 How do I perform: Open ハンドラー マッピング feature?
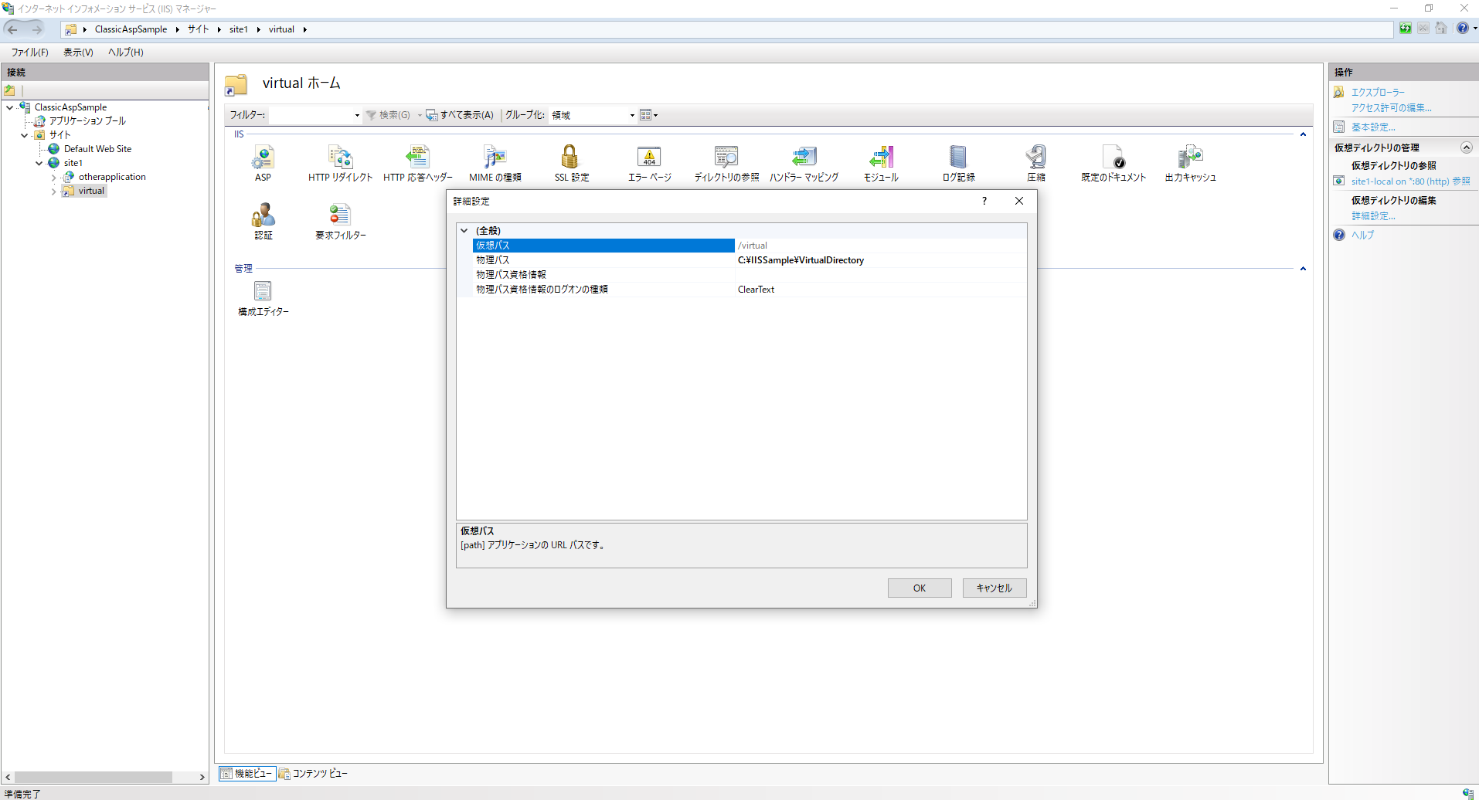[x=804, y=163]
